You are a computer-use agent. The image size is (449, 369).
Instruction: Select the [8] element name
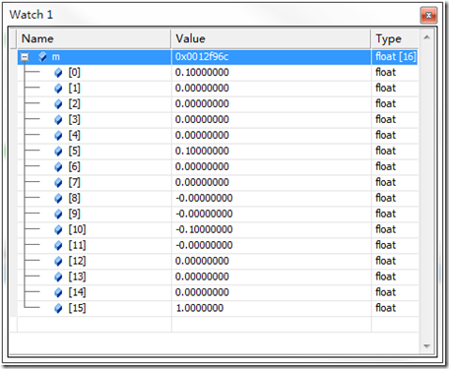click(74, 199)
